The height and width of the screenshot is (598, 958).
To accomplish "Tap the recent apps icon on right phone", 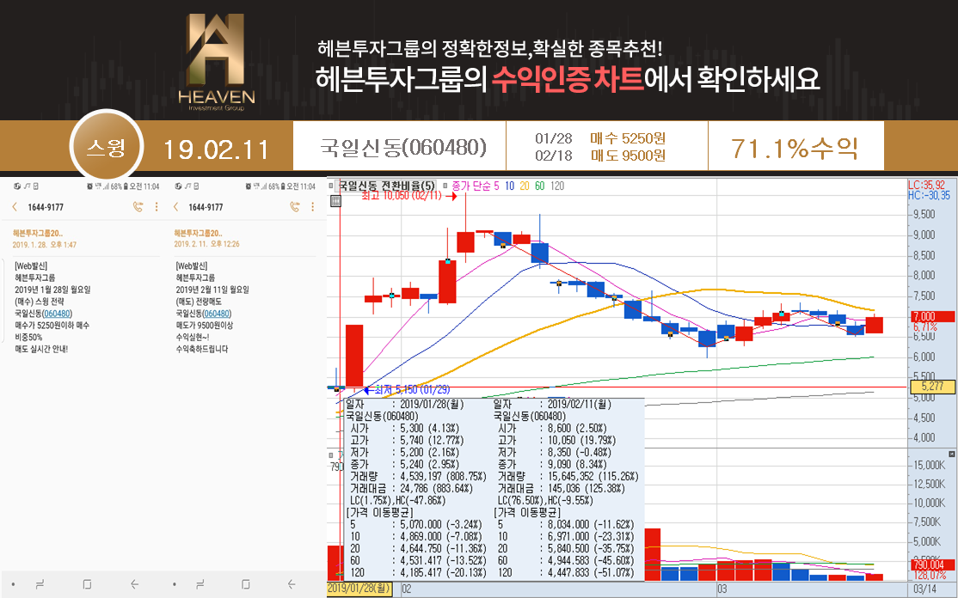I will pyautogui.click(x=199, y=584).
